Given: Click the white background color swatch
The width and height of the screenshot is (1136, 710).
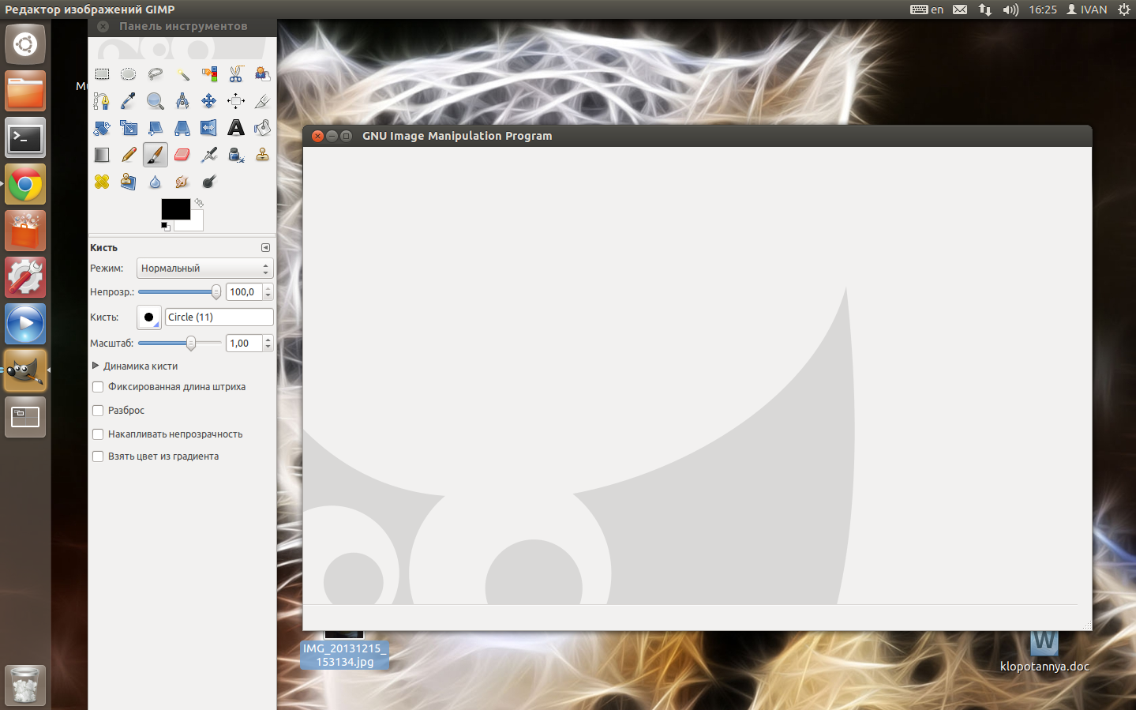Looking at the screenshot, I should coord(195,224).
